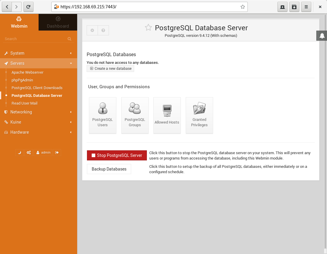Click the Create a new database button

tap(110, 69)
